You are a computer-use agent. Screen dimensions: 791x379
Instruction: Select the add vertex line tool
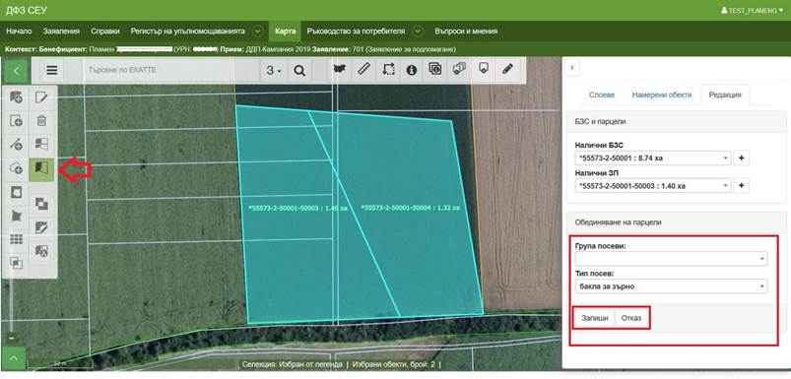[x=16, y=145]
